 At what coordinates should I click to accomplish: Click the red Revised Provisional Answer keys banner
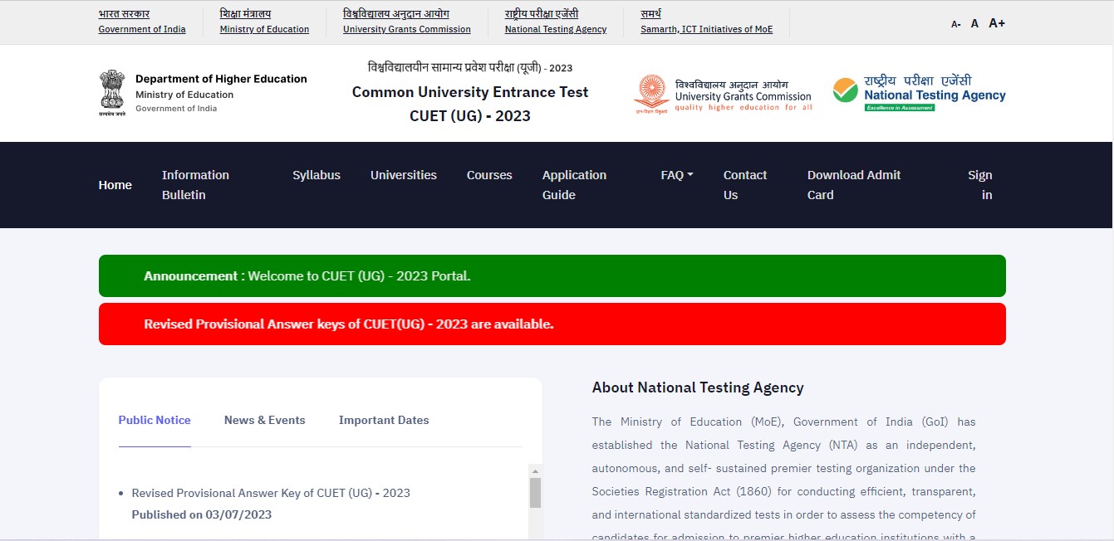pos(552,324)
